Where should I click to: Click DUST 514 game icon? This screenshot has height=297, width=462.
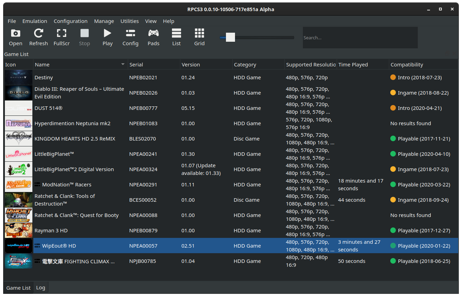(19, 108)
